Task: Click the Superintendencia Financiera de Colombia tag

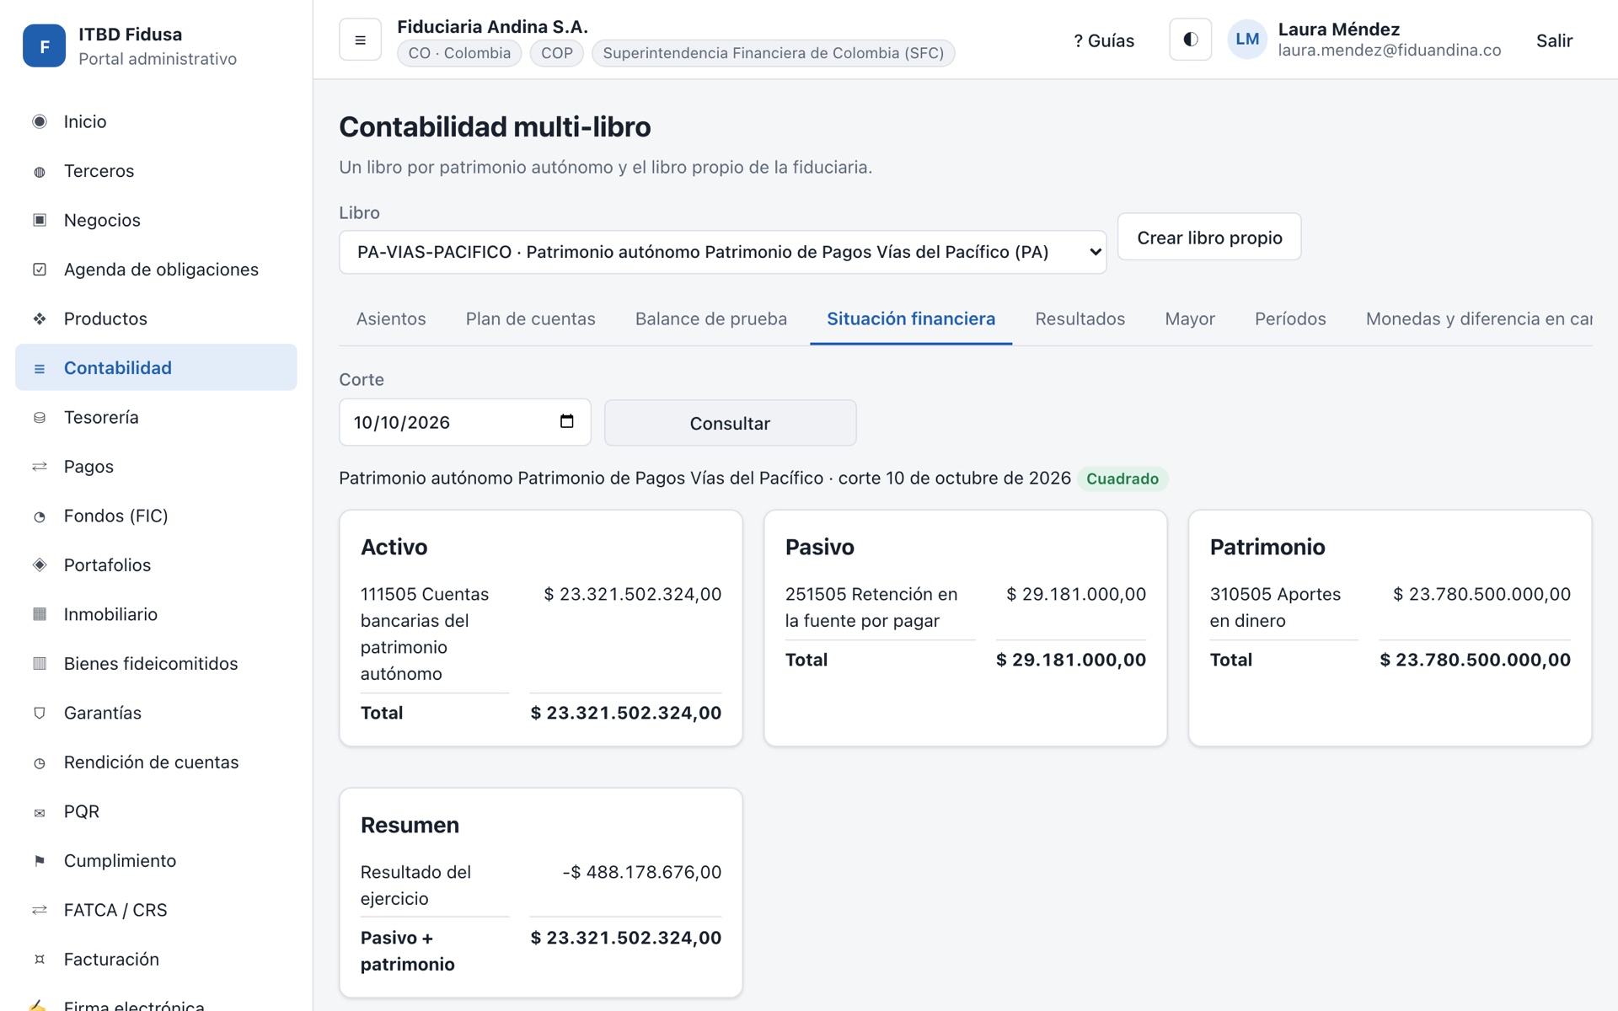Action: (x=773, y=53)
